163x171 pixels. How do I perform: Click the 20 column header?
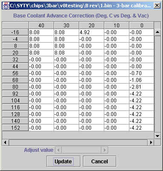92,25
